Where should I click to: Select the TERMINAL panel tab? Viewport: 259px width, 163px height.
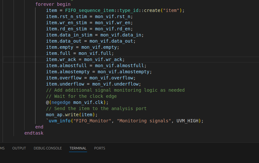[x=78, y=148]
